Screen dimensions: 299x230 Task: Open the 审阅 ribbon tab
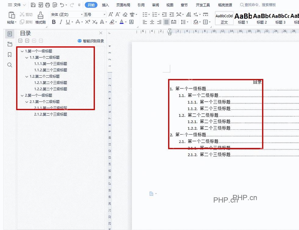[x=155, y=5]
